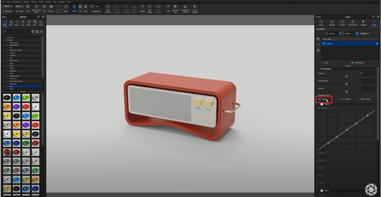The height and width of the screenshot is (197, 381).
Task: Select the Dolly tool
Action: click(86, 8)
